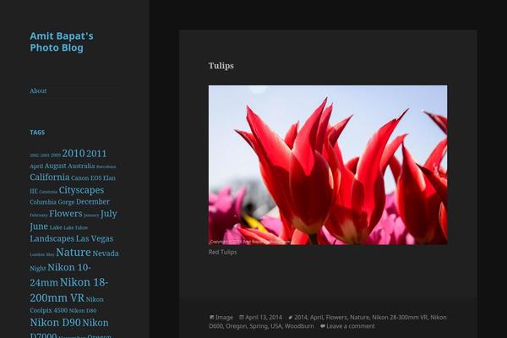Choose the December tag in sidebar cloud

coord(93,202)
